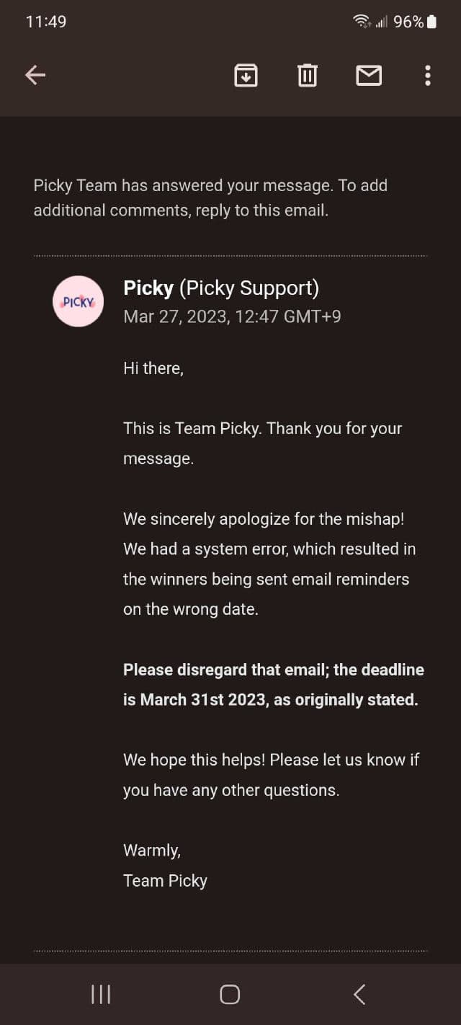Tap the 'We sincerely apologize' paragraph
Screen dimensions: 461x1025
[269, 564]
